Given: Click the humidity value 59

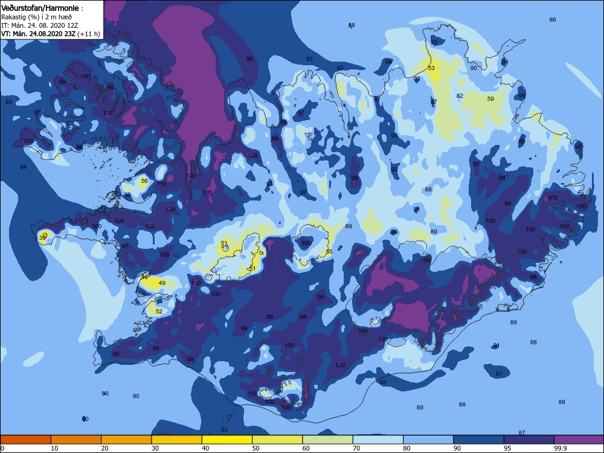Looking at the screenshot, I should [490, 98].
